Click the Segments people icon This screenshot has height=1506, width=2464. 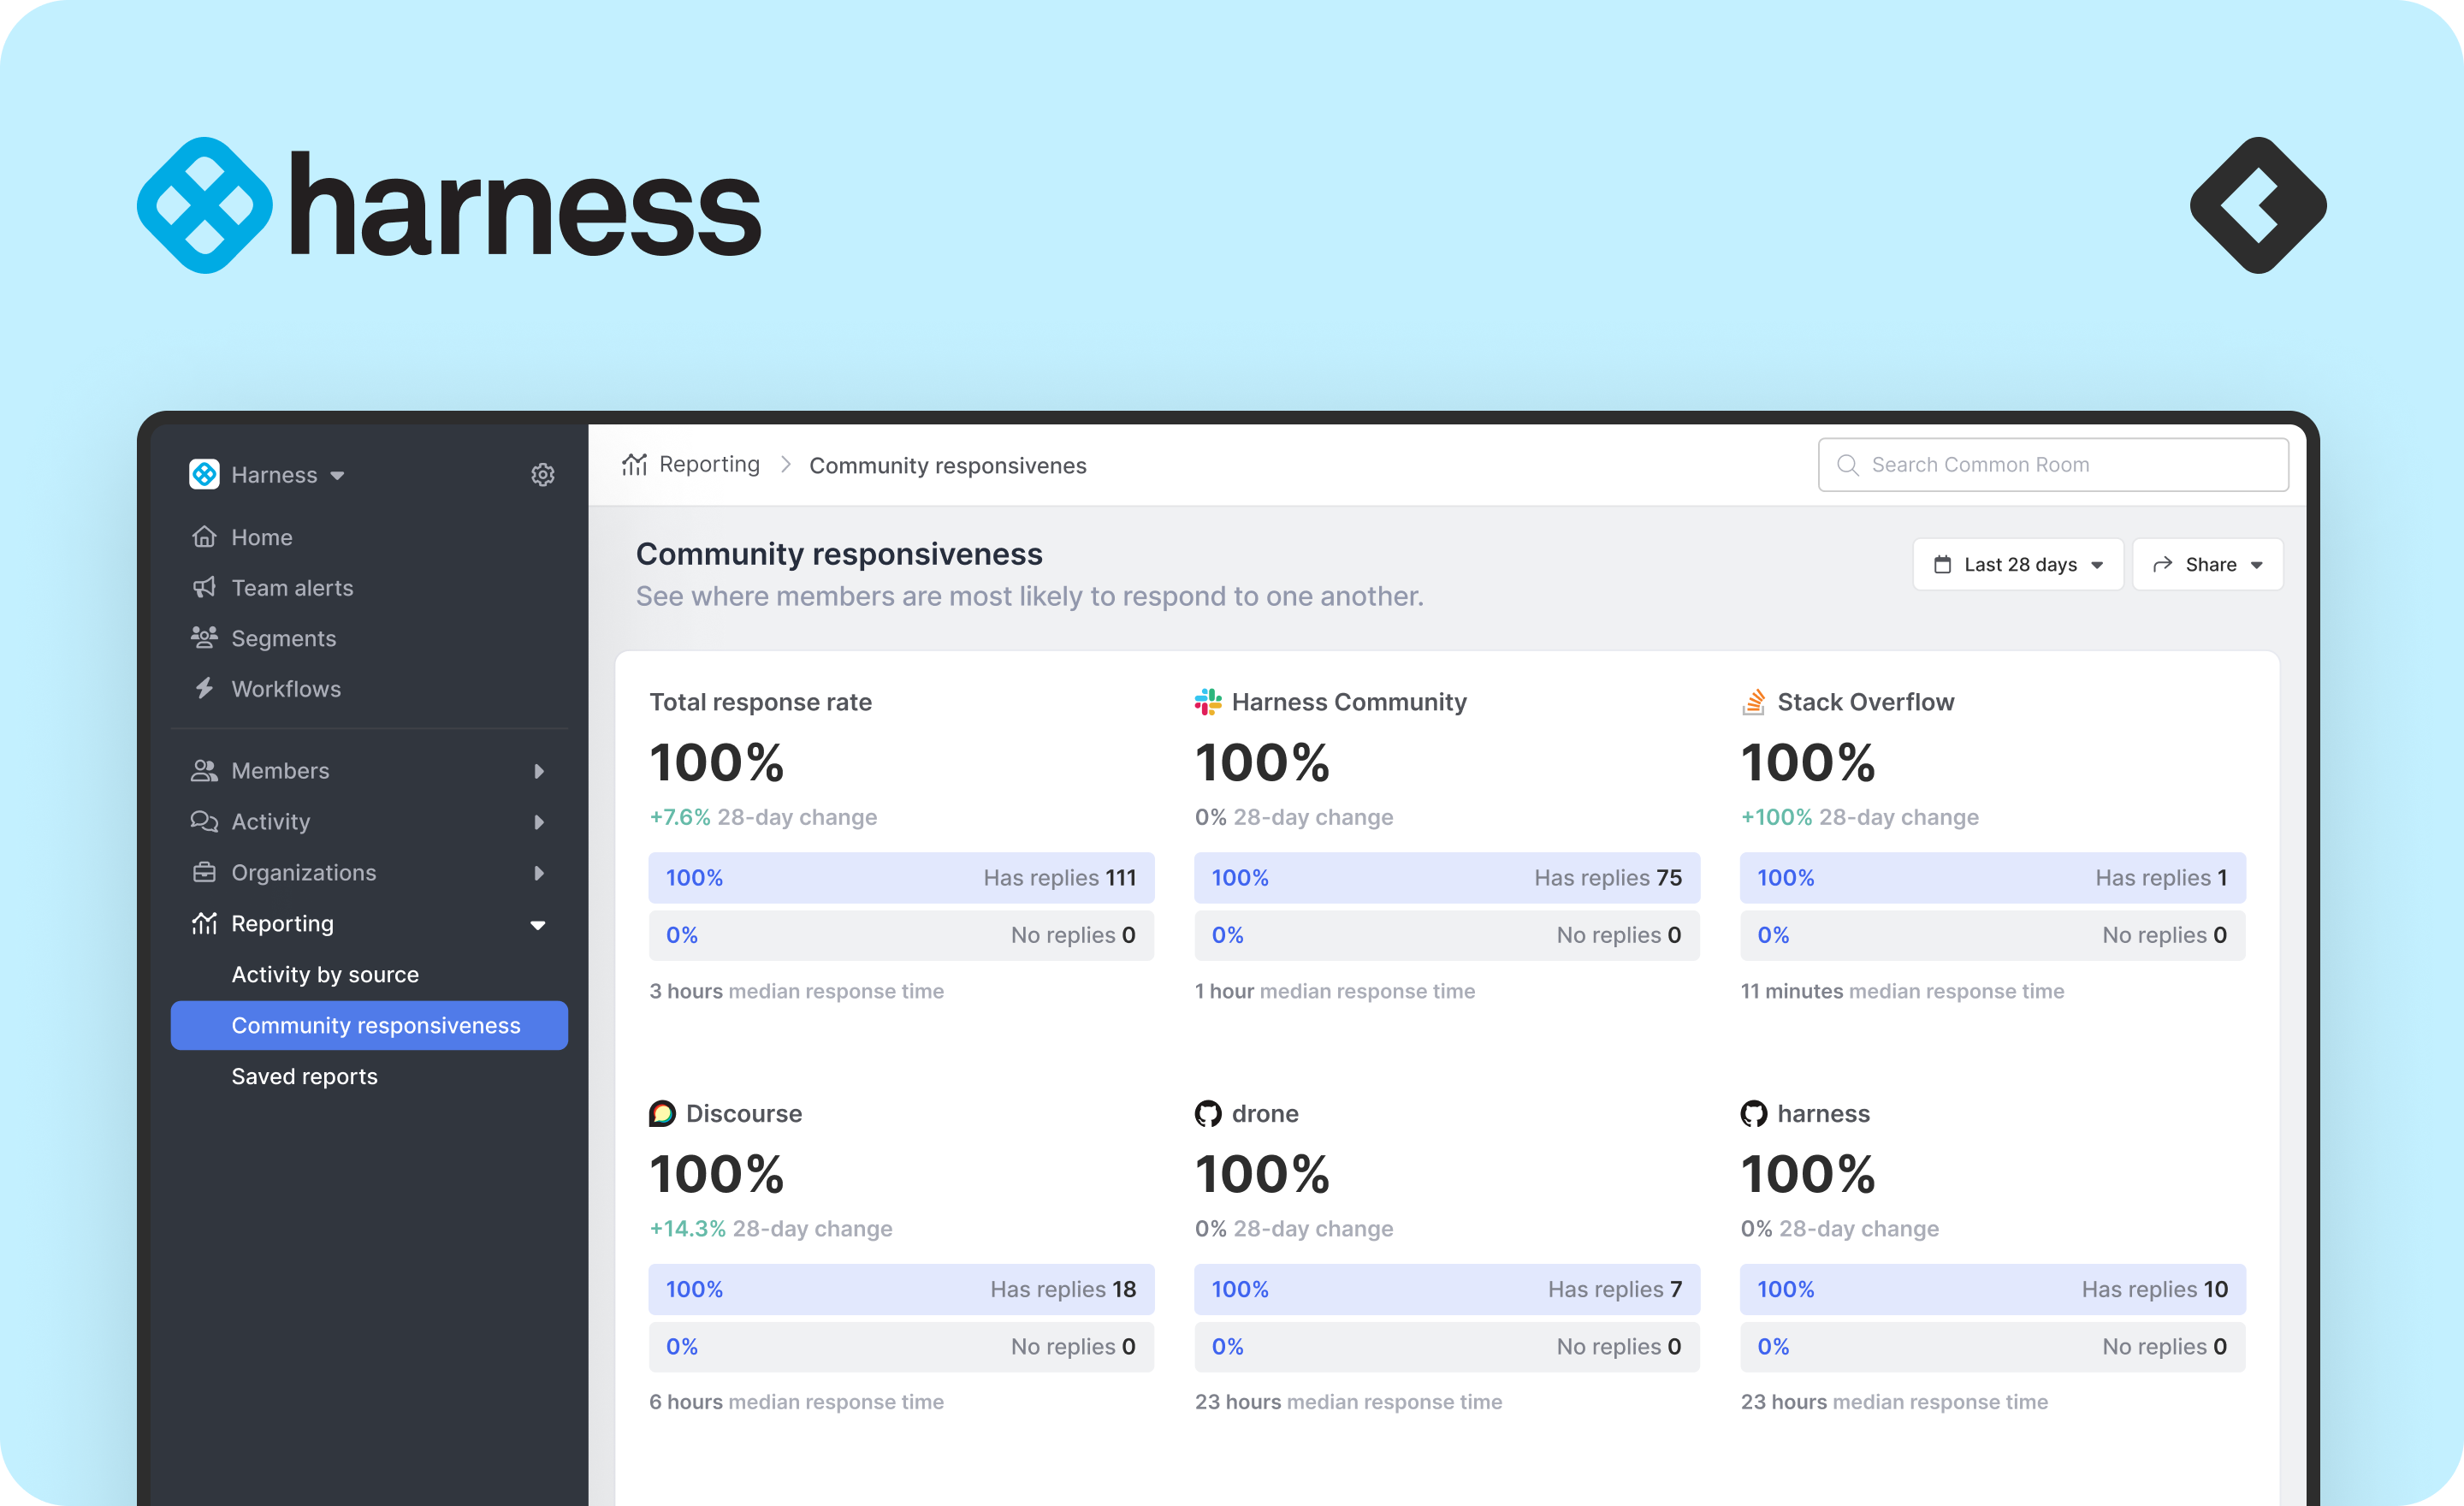[204, 637]
